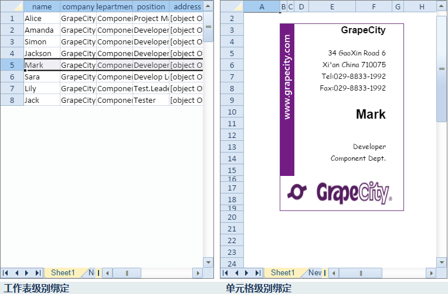
Task: Click the Alice name cell
Action: point(42,19)
